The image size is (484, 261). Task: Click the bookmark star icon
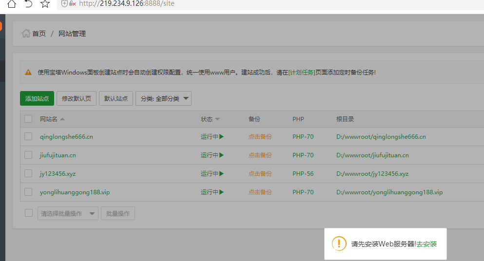(45, 4)
